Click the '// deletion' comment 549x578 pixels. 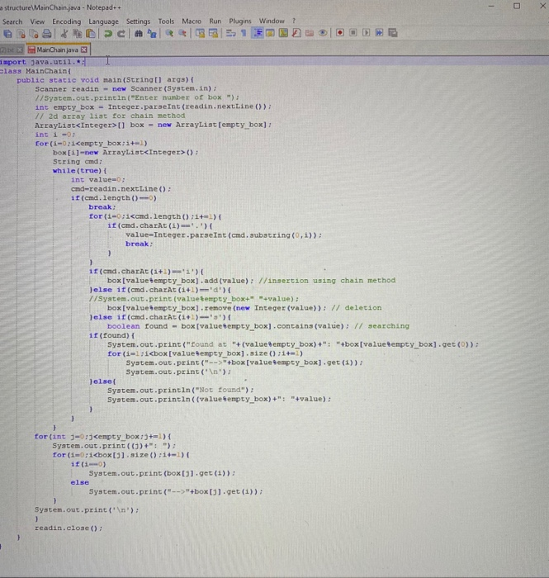(357, 308)
